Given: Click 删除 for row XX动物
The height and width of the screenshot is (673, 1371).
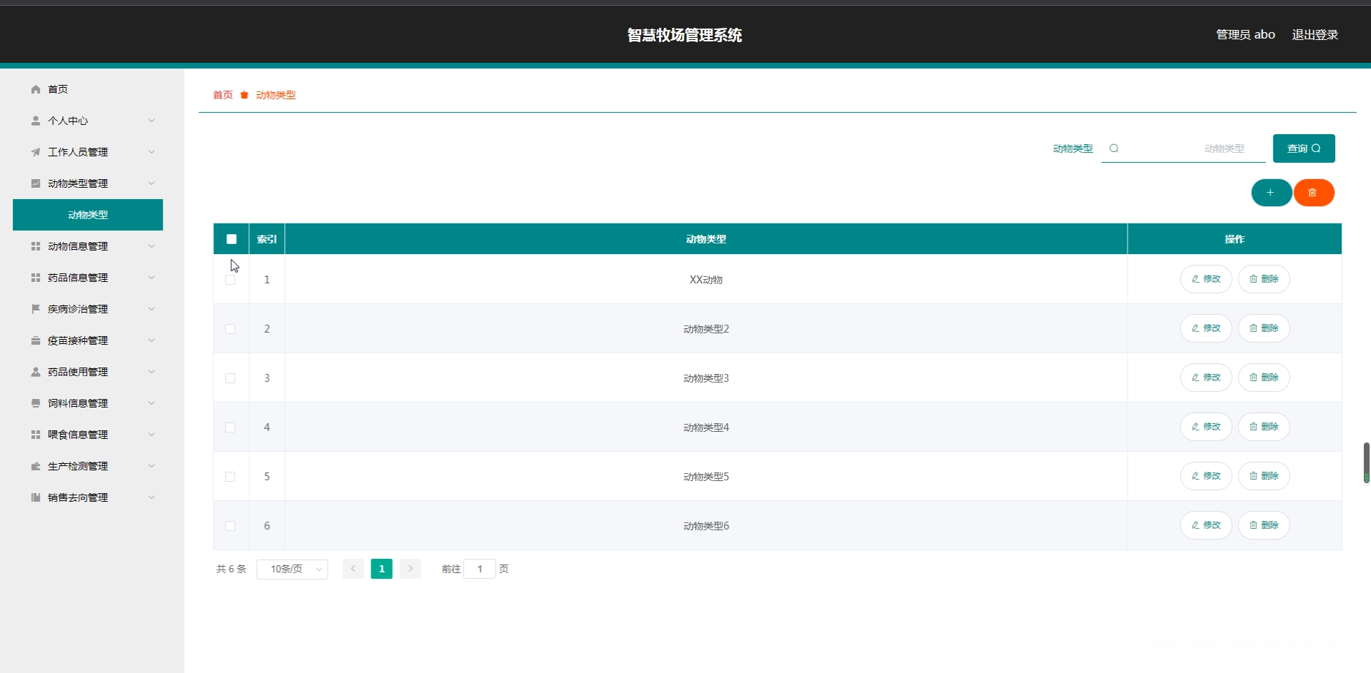Looking at the screenshot, I should 1264,279.
